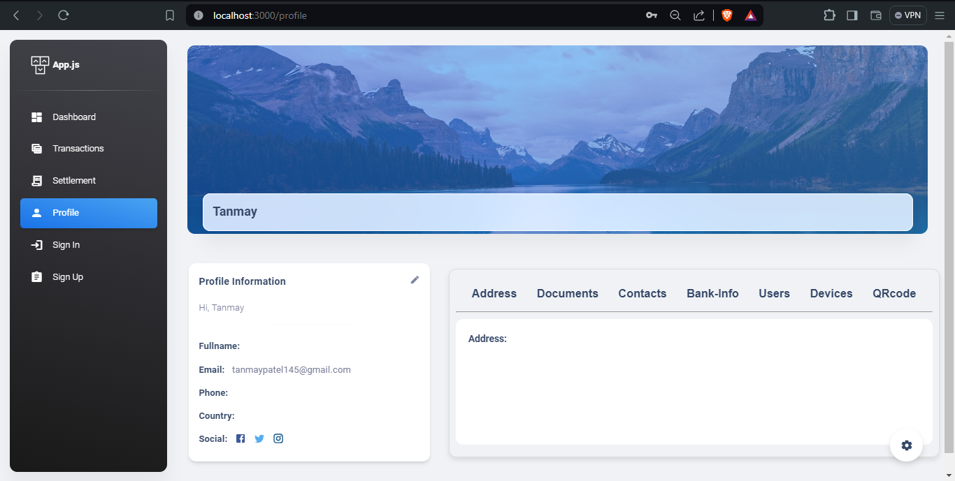Switch to the Documents tab
Screen dimensions: 955x481
tap(567, 293)
